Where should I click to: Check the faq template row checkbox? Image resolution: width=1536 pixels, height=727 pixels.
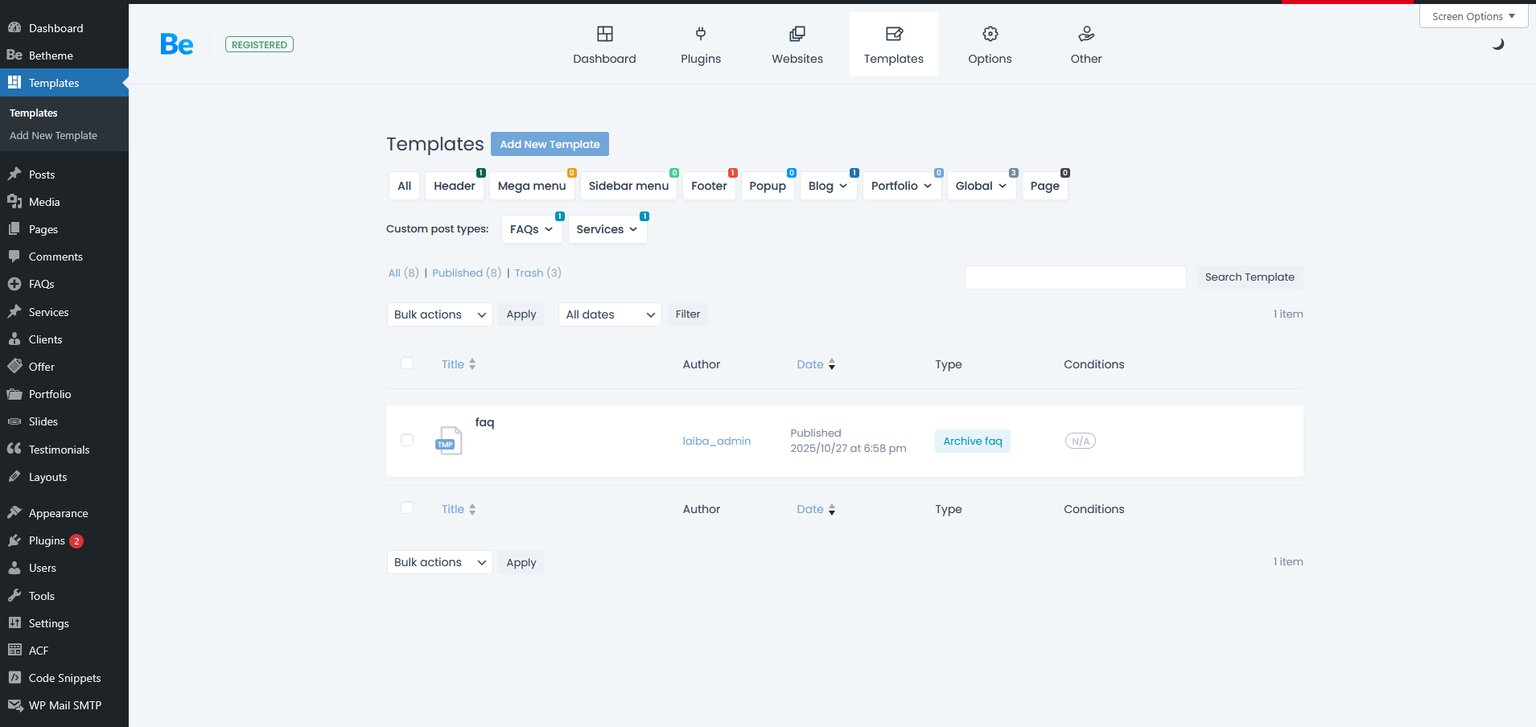[407, 440]
